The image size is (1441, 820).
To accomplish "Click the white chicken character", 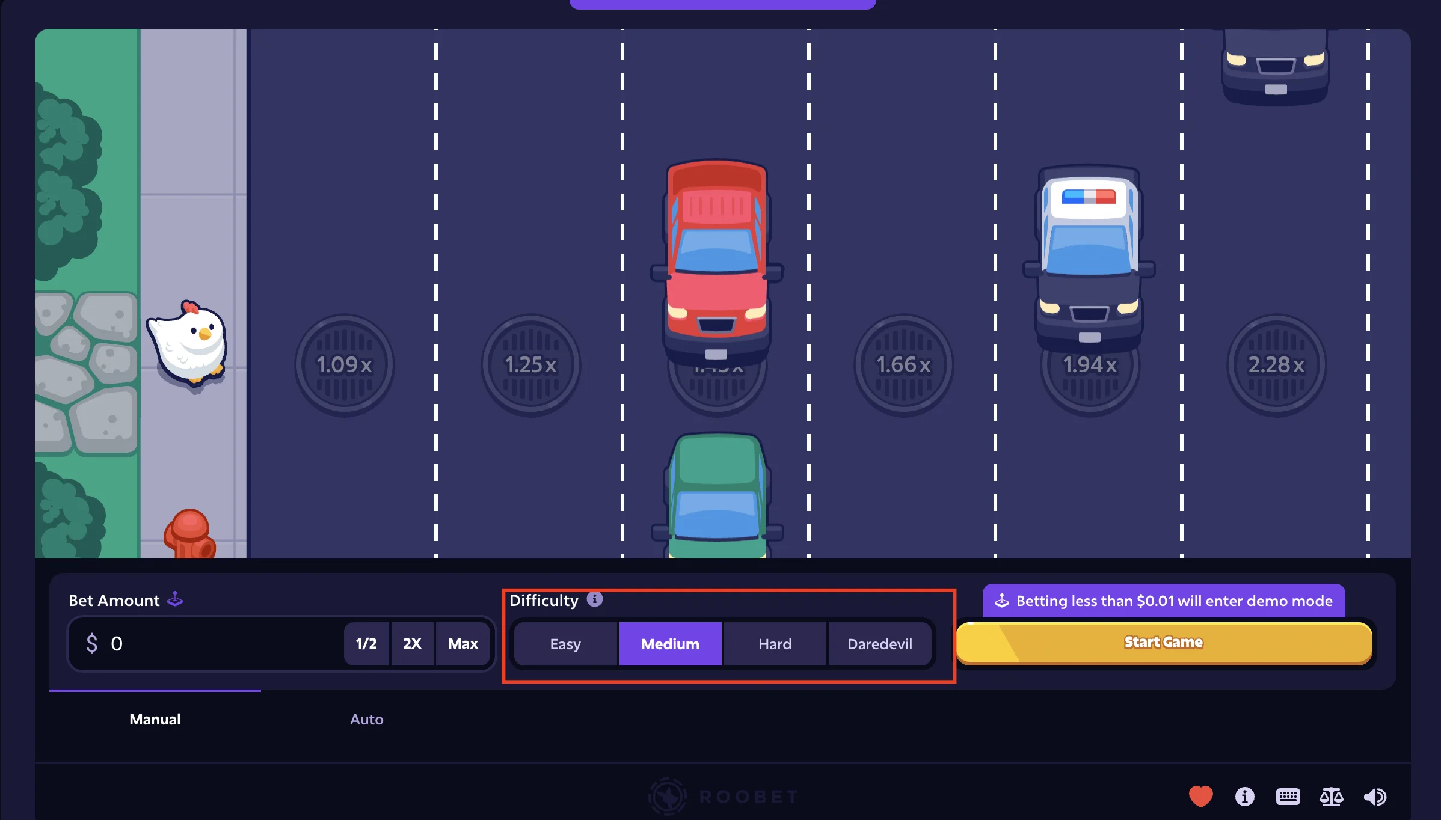I will point(188,343).
